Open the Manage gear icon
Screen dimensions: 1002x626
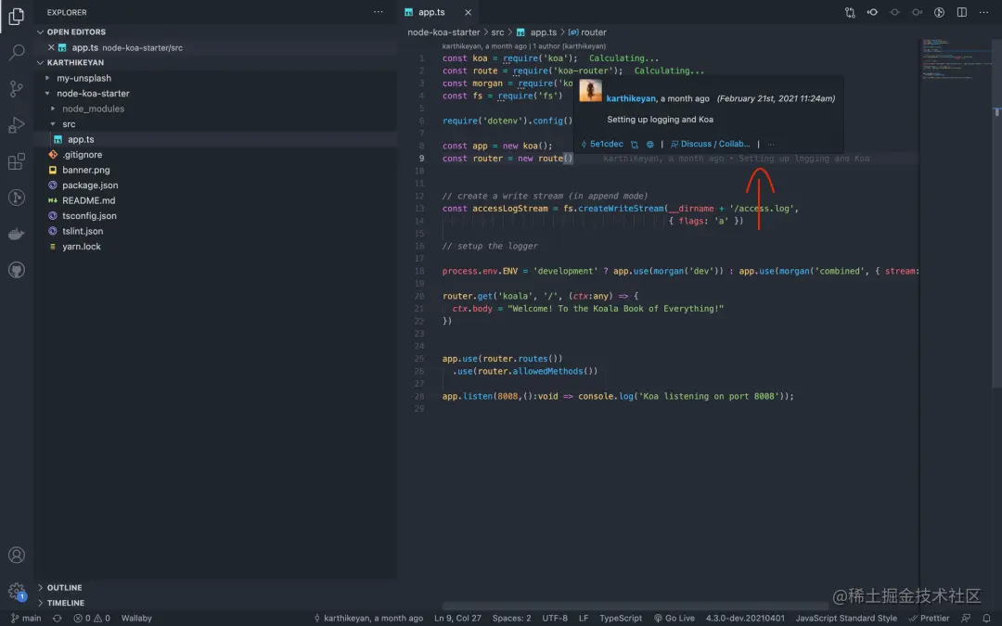(x=17, y=591)
